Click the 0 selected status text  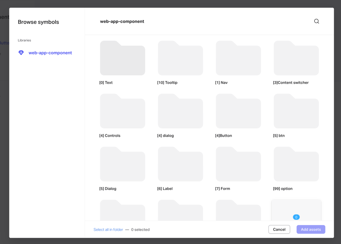click(140, 230)
